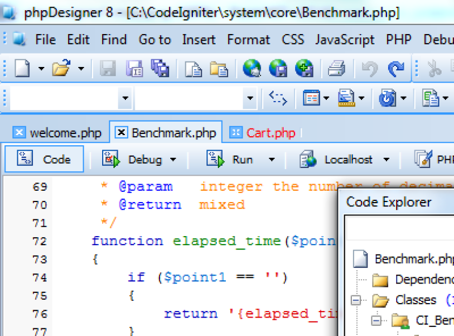Open the Find menu
This screenshot has height=336, width=454.
(114, 39)
